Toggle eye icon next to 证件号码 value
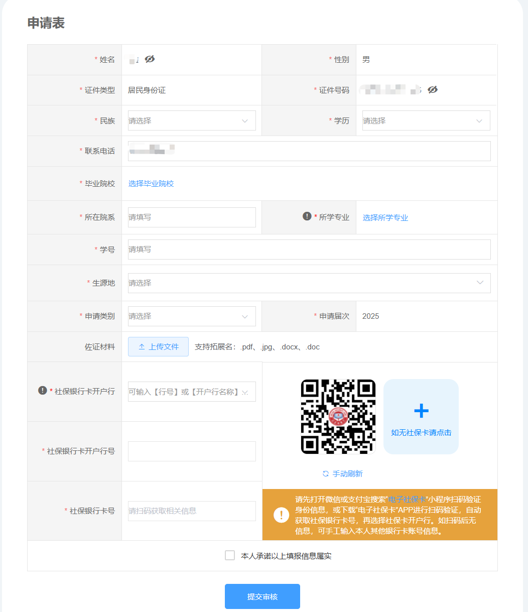 click(433, 89)
